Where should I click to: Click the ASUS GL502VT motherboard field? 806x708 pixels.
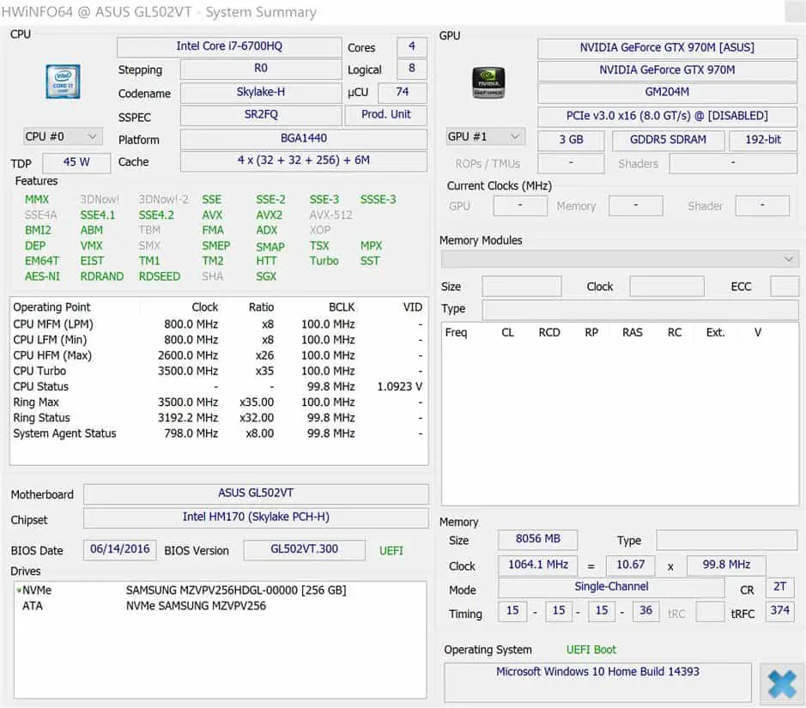pos(256,493)
